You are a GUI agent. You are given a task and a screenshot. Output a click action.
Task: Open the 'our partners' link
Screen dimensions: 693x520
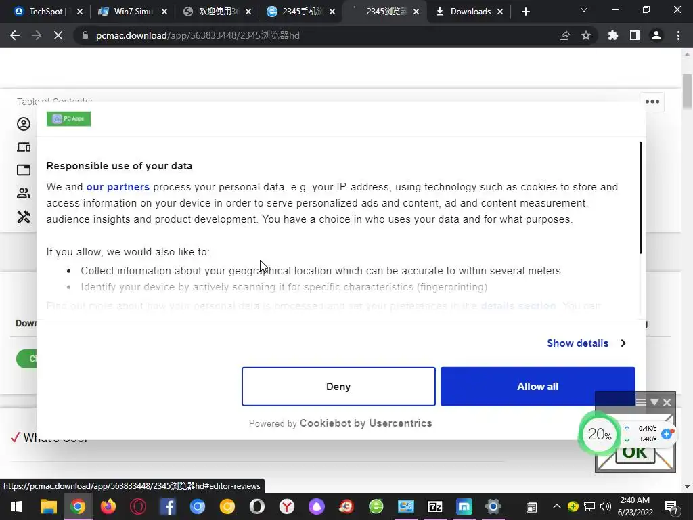point(118,187)
